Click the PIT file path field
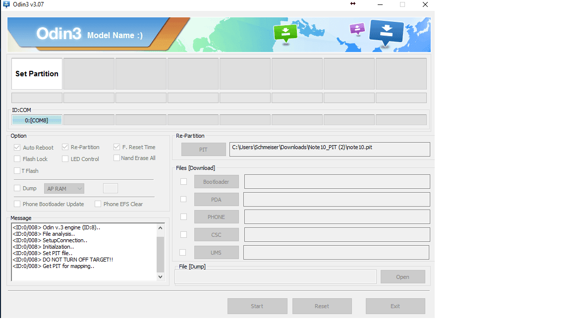Screen dimensions: 571x321 coord(330,149)
